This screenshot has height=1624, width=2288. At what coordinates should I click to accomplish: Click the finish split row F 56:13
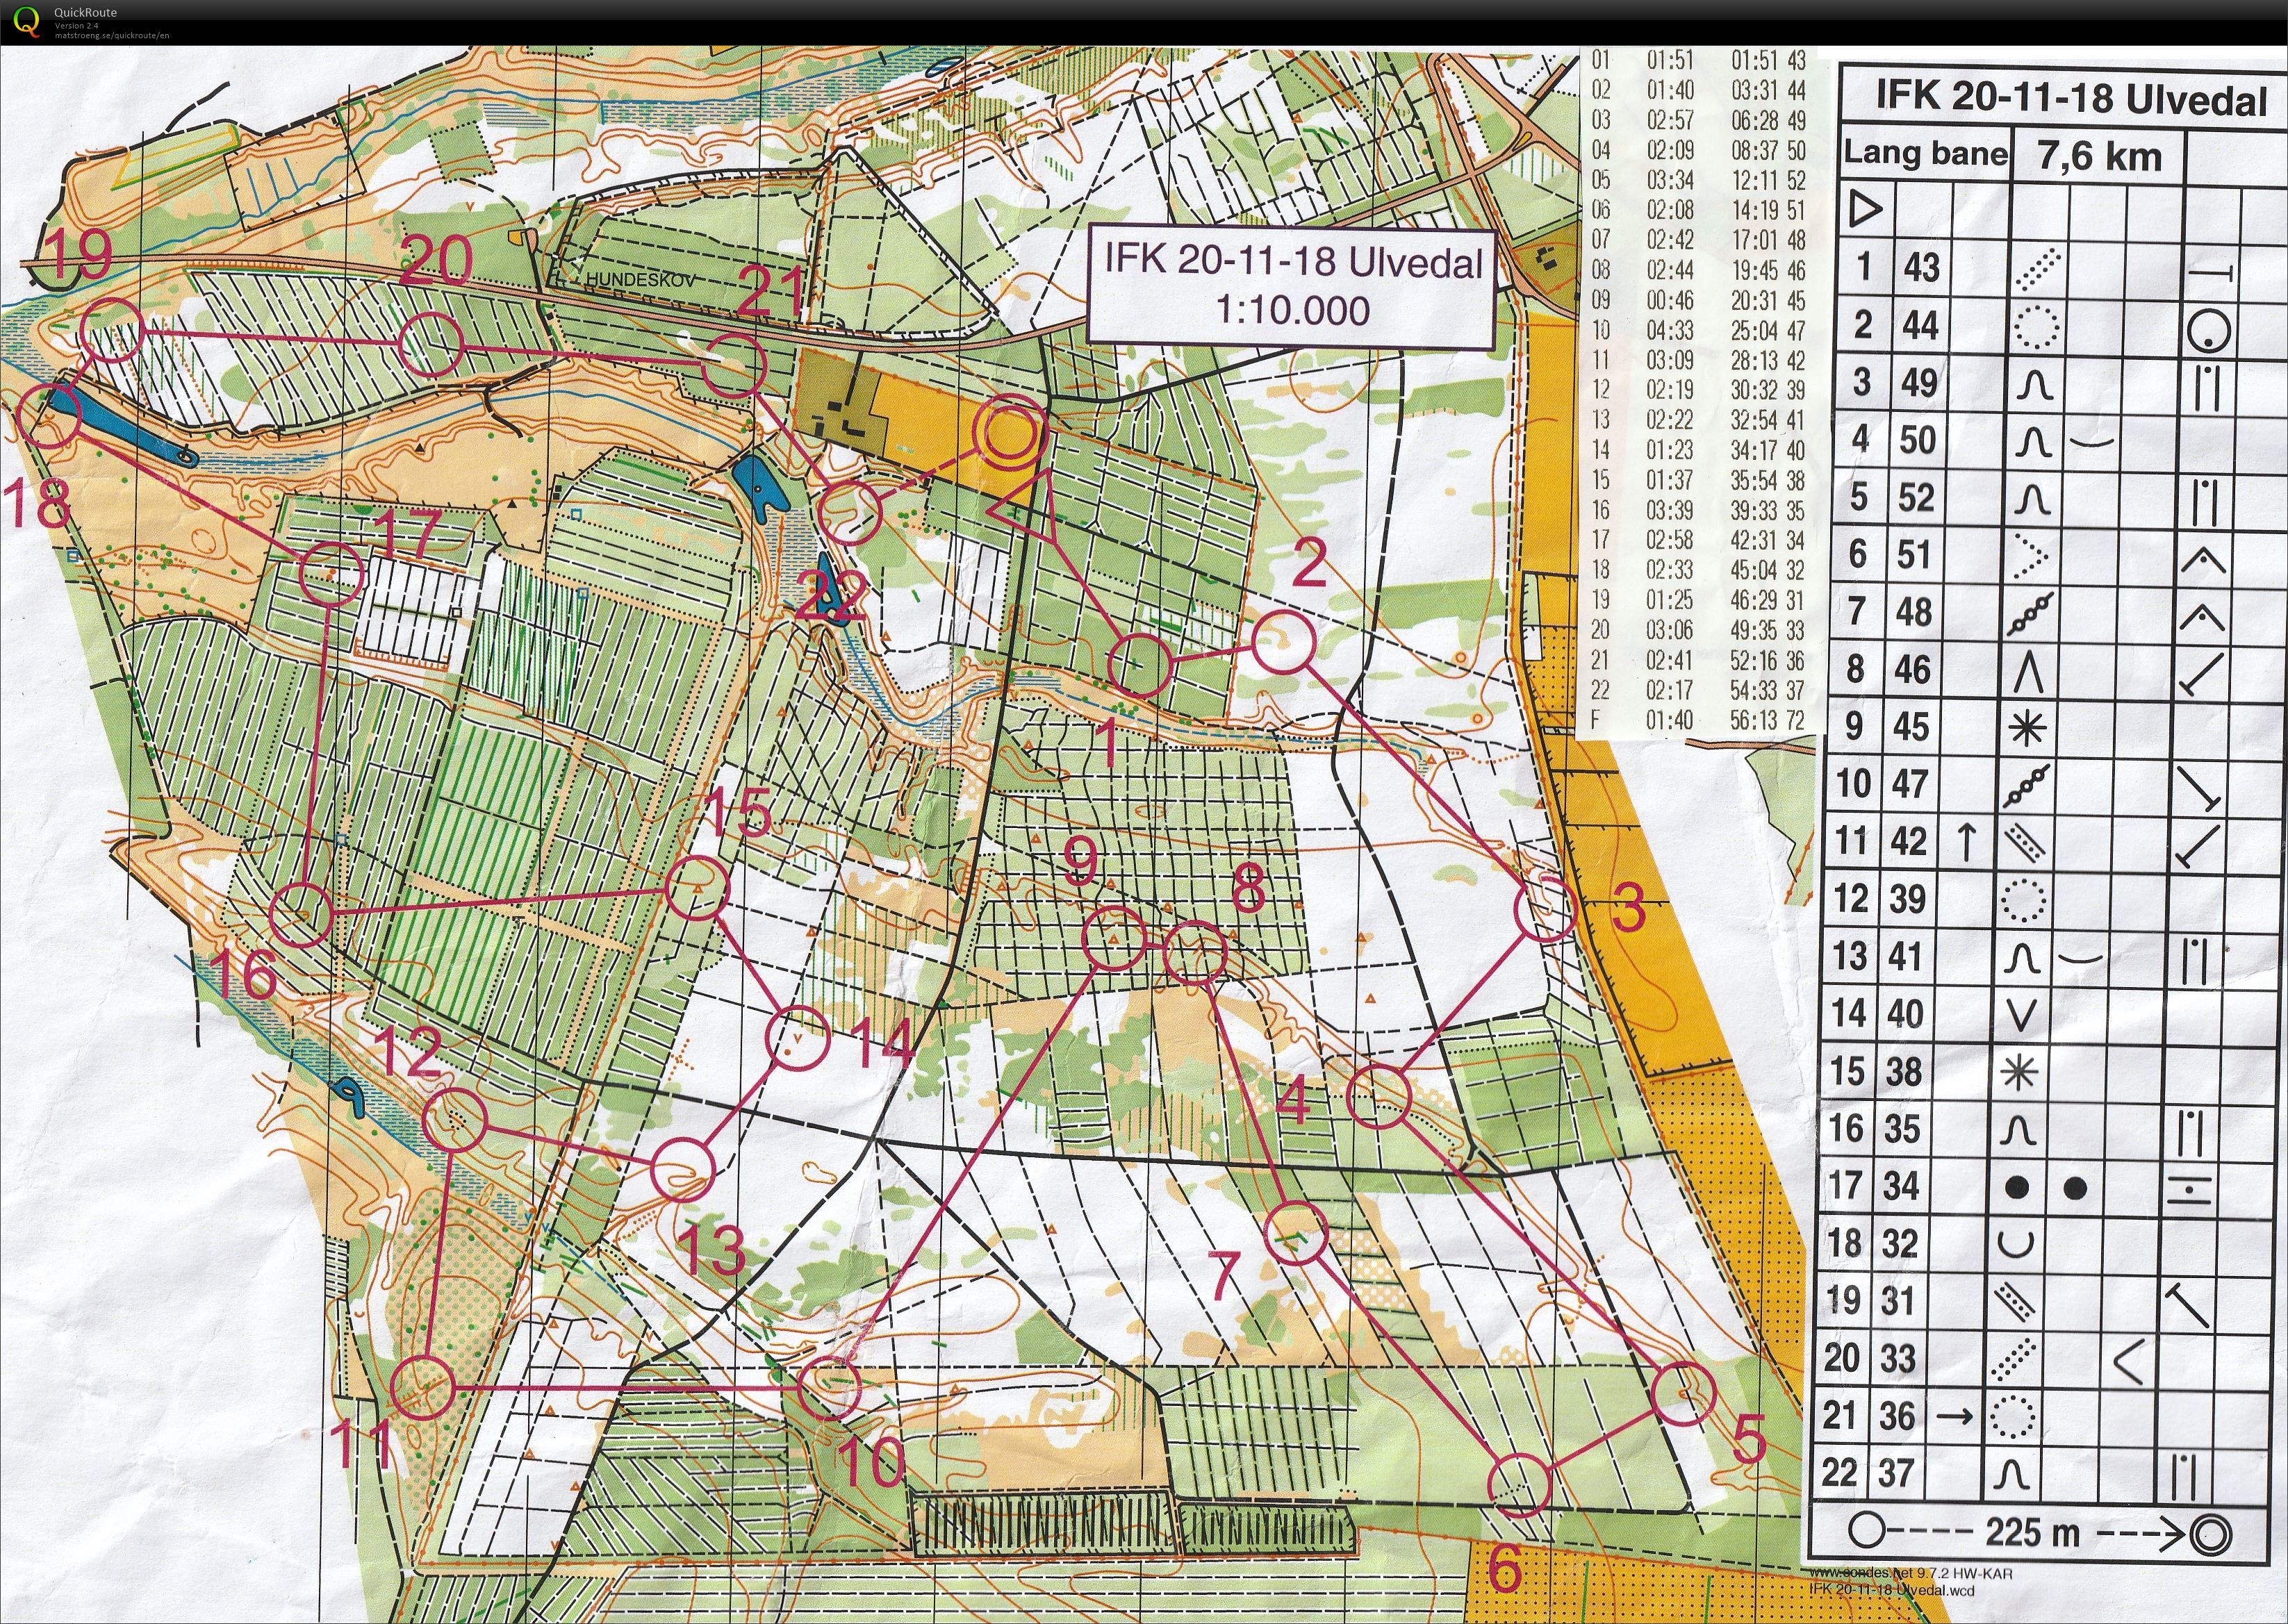pos(1698,720)
